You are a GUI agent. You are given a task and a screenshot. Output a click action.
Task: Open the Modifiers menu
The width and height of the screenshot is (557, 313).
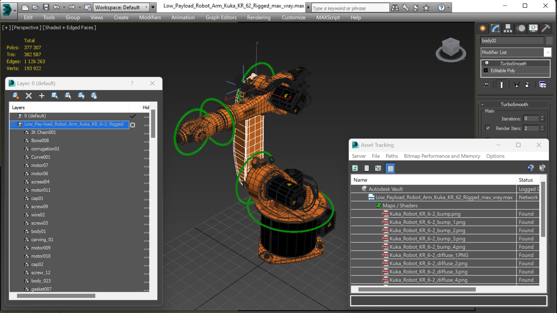coord(150,17)
